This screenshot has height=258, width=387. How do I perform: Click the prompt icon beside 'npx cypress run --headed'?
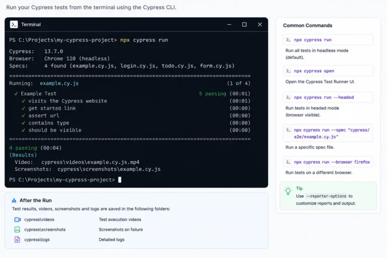[288, 97]
